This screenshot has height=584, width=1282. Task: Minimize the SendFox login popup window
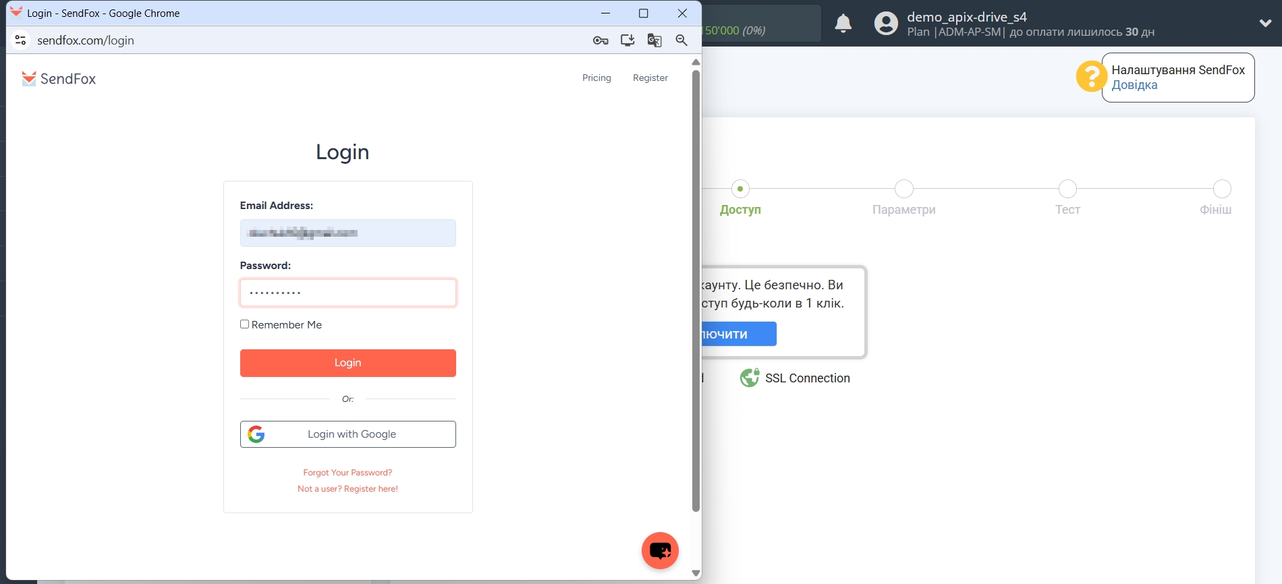pyautogui.click(x=605, y=13)
